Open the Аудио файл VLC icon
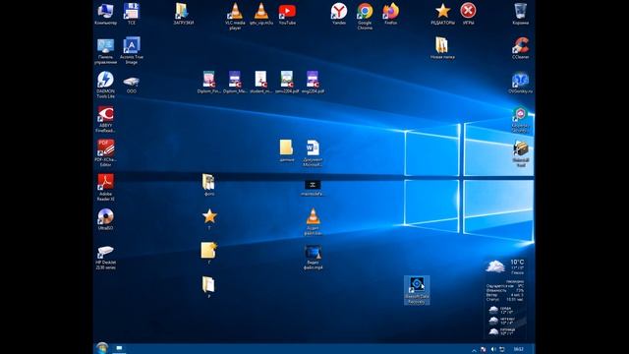 (313, 222)
